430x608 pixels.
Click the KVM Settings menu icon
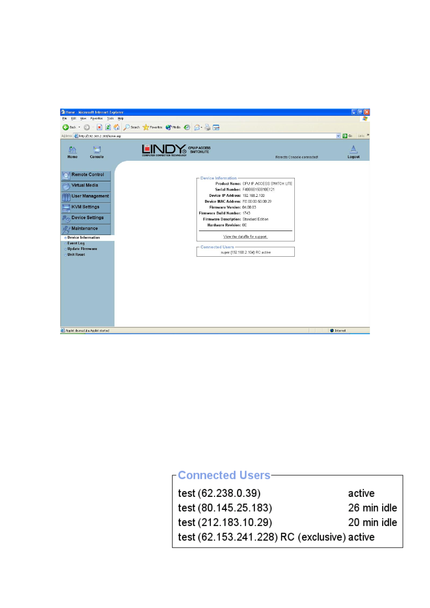point(66,208)
